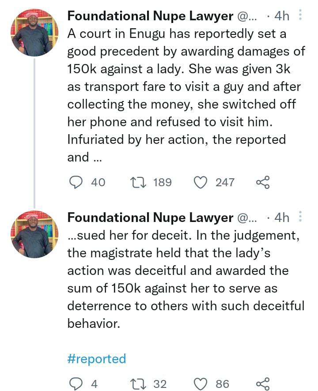
Task: Retweet the second tweet with 32 retweets
Action: [139, 384]
